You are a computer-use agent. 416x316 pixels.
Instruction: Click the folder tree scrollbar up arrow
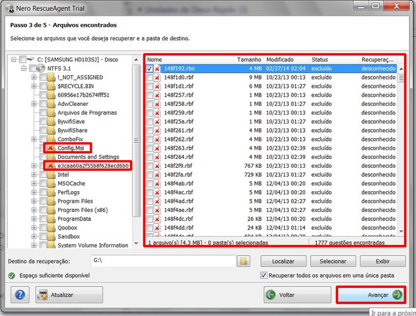click(x=136, y=60)
